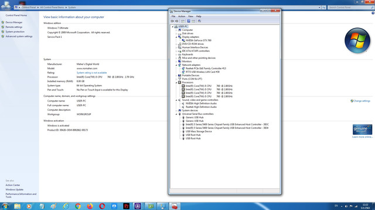Screen dimensions: 375x210
Task: Go to Control Panel Home
Action: point(16,15)
